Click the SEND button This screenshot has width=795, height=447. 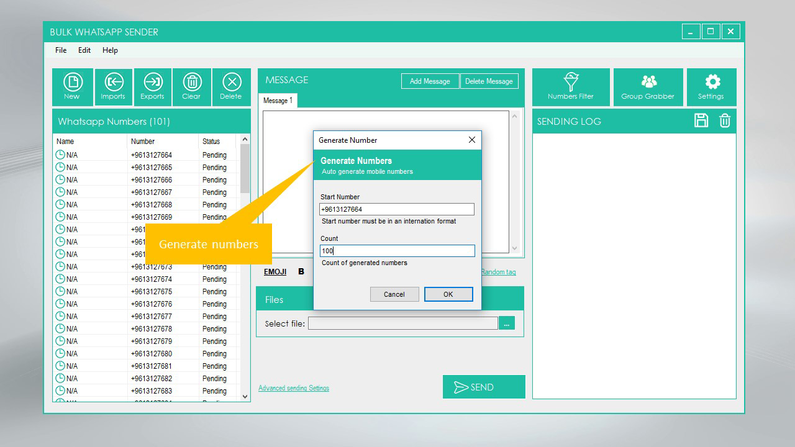click(x=484, y=387)
